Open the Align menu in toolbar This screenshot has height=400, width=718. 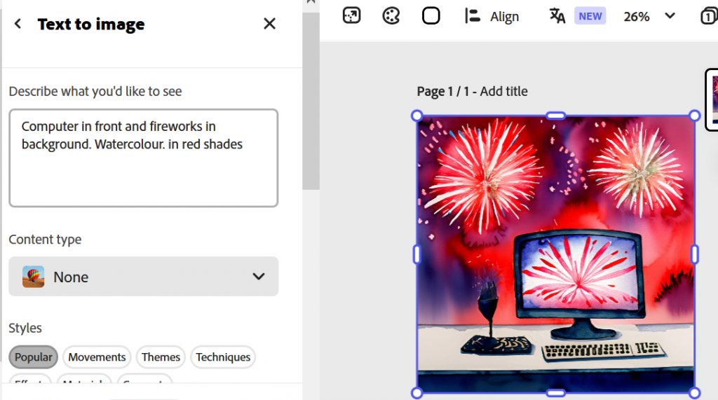click(x=492, y=17)
